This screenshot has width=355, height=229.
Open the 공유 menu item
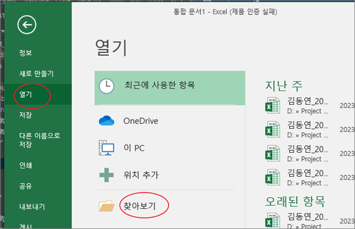[x=26, y=186]
